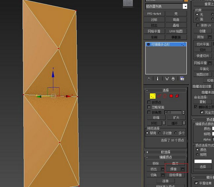
Task: Apply 壳 shell modifier button
Action: [176, 14]
